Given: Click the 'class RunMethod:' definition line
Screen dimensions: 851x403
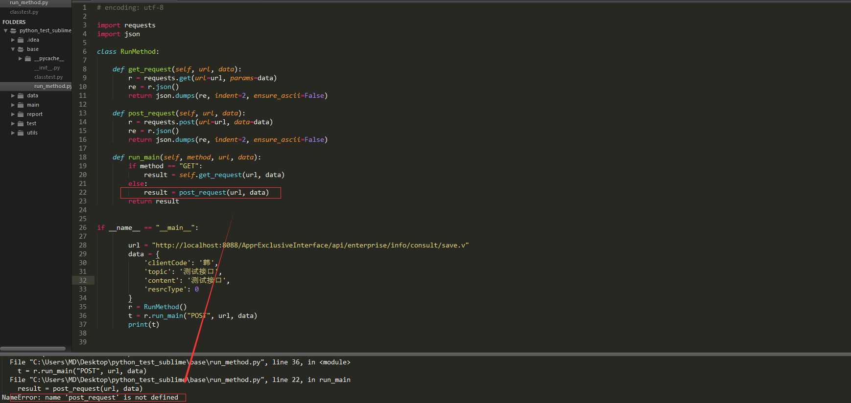Looking at the screenshot, I should pos(128,52).
